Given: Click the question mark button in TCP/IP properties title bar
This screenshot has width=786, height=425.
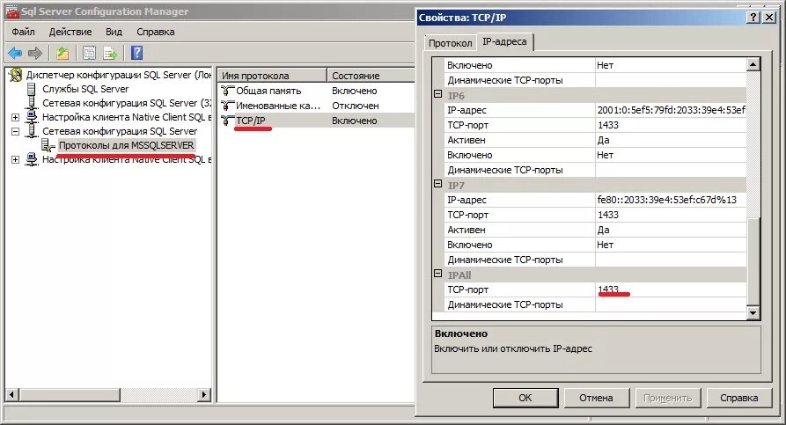Looking at the screenshot, I should pyautogui.click(x=753, y=18).
